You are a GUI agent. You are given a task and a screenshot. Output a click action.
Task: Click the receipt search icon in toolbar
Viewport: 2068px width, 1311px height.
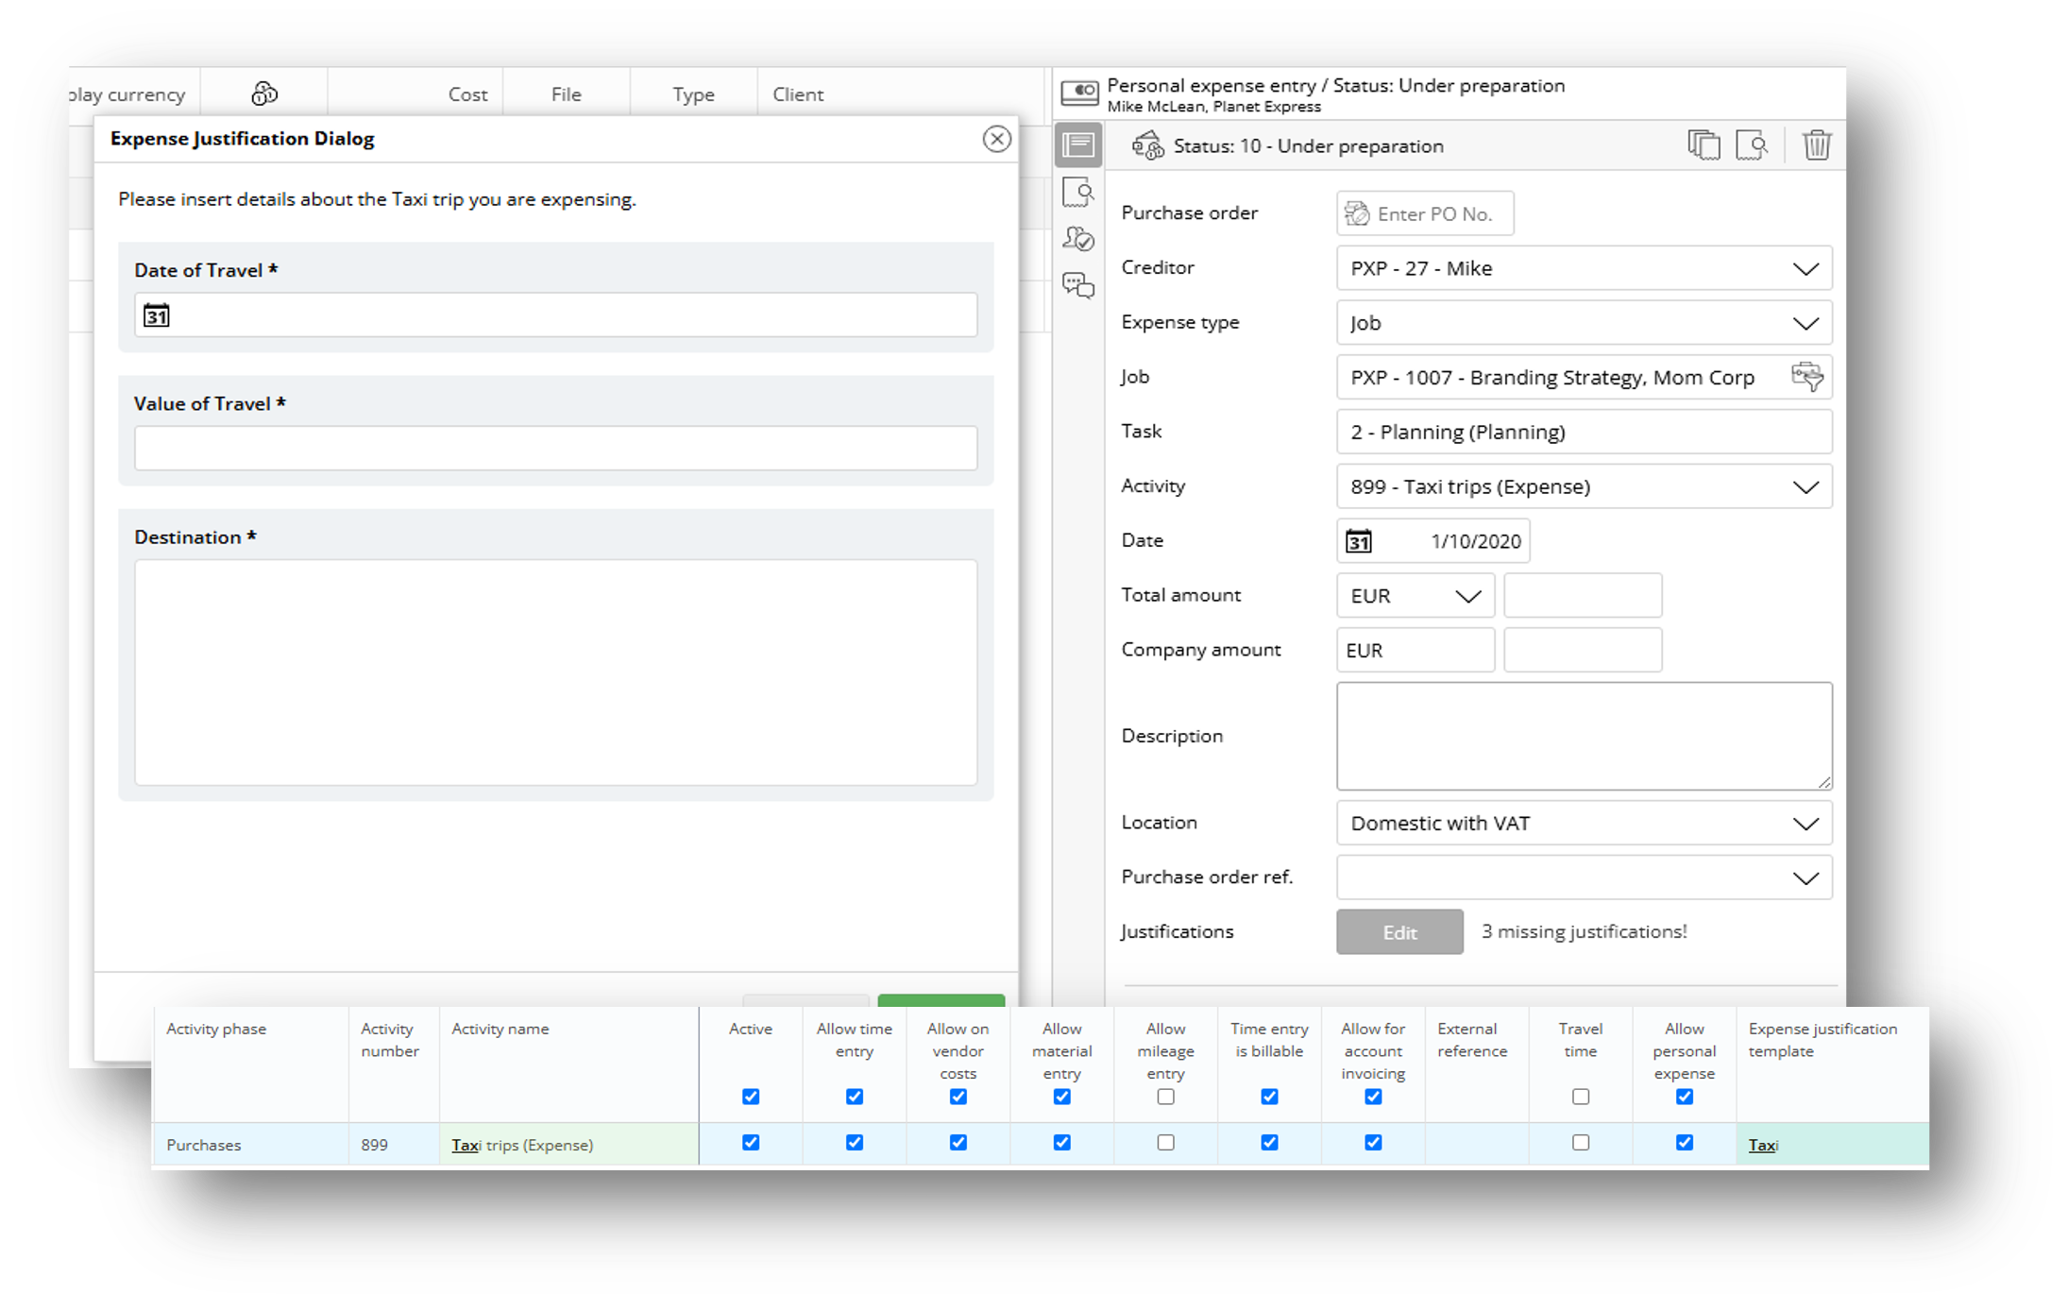click(x=1752, y=145)
